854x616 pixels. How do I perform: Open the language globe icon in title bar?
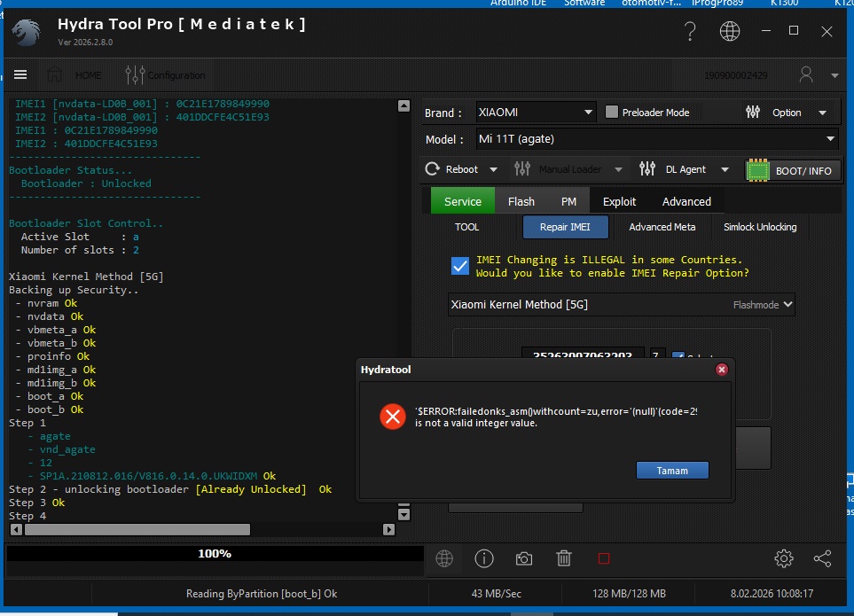tap(730, 31)
